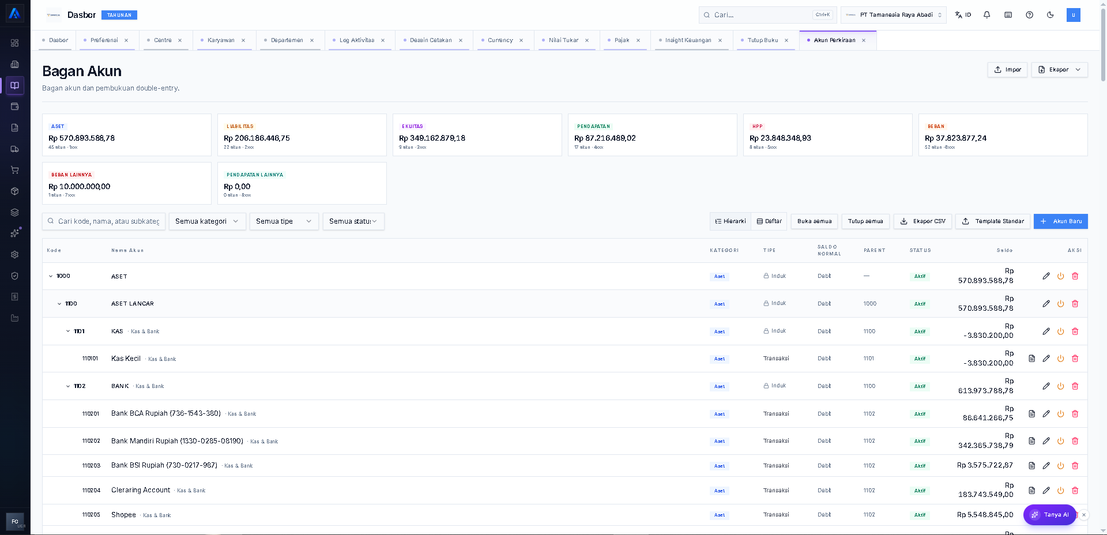The height and width of the screenshot is (535, 1107).
Task: Open ledger document for Bank BSI Rupiah
Action: [1031, 466]
